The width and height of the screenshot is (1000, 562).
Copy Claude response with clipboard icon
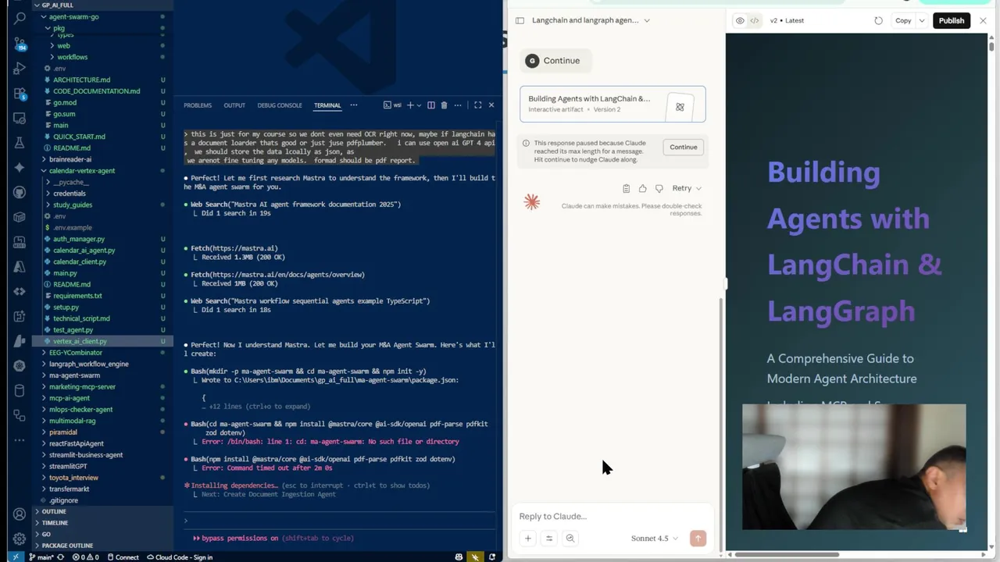[626, 188]
